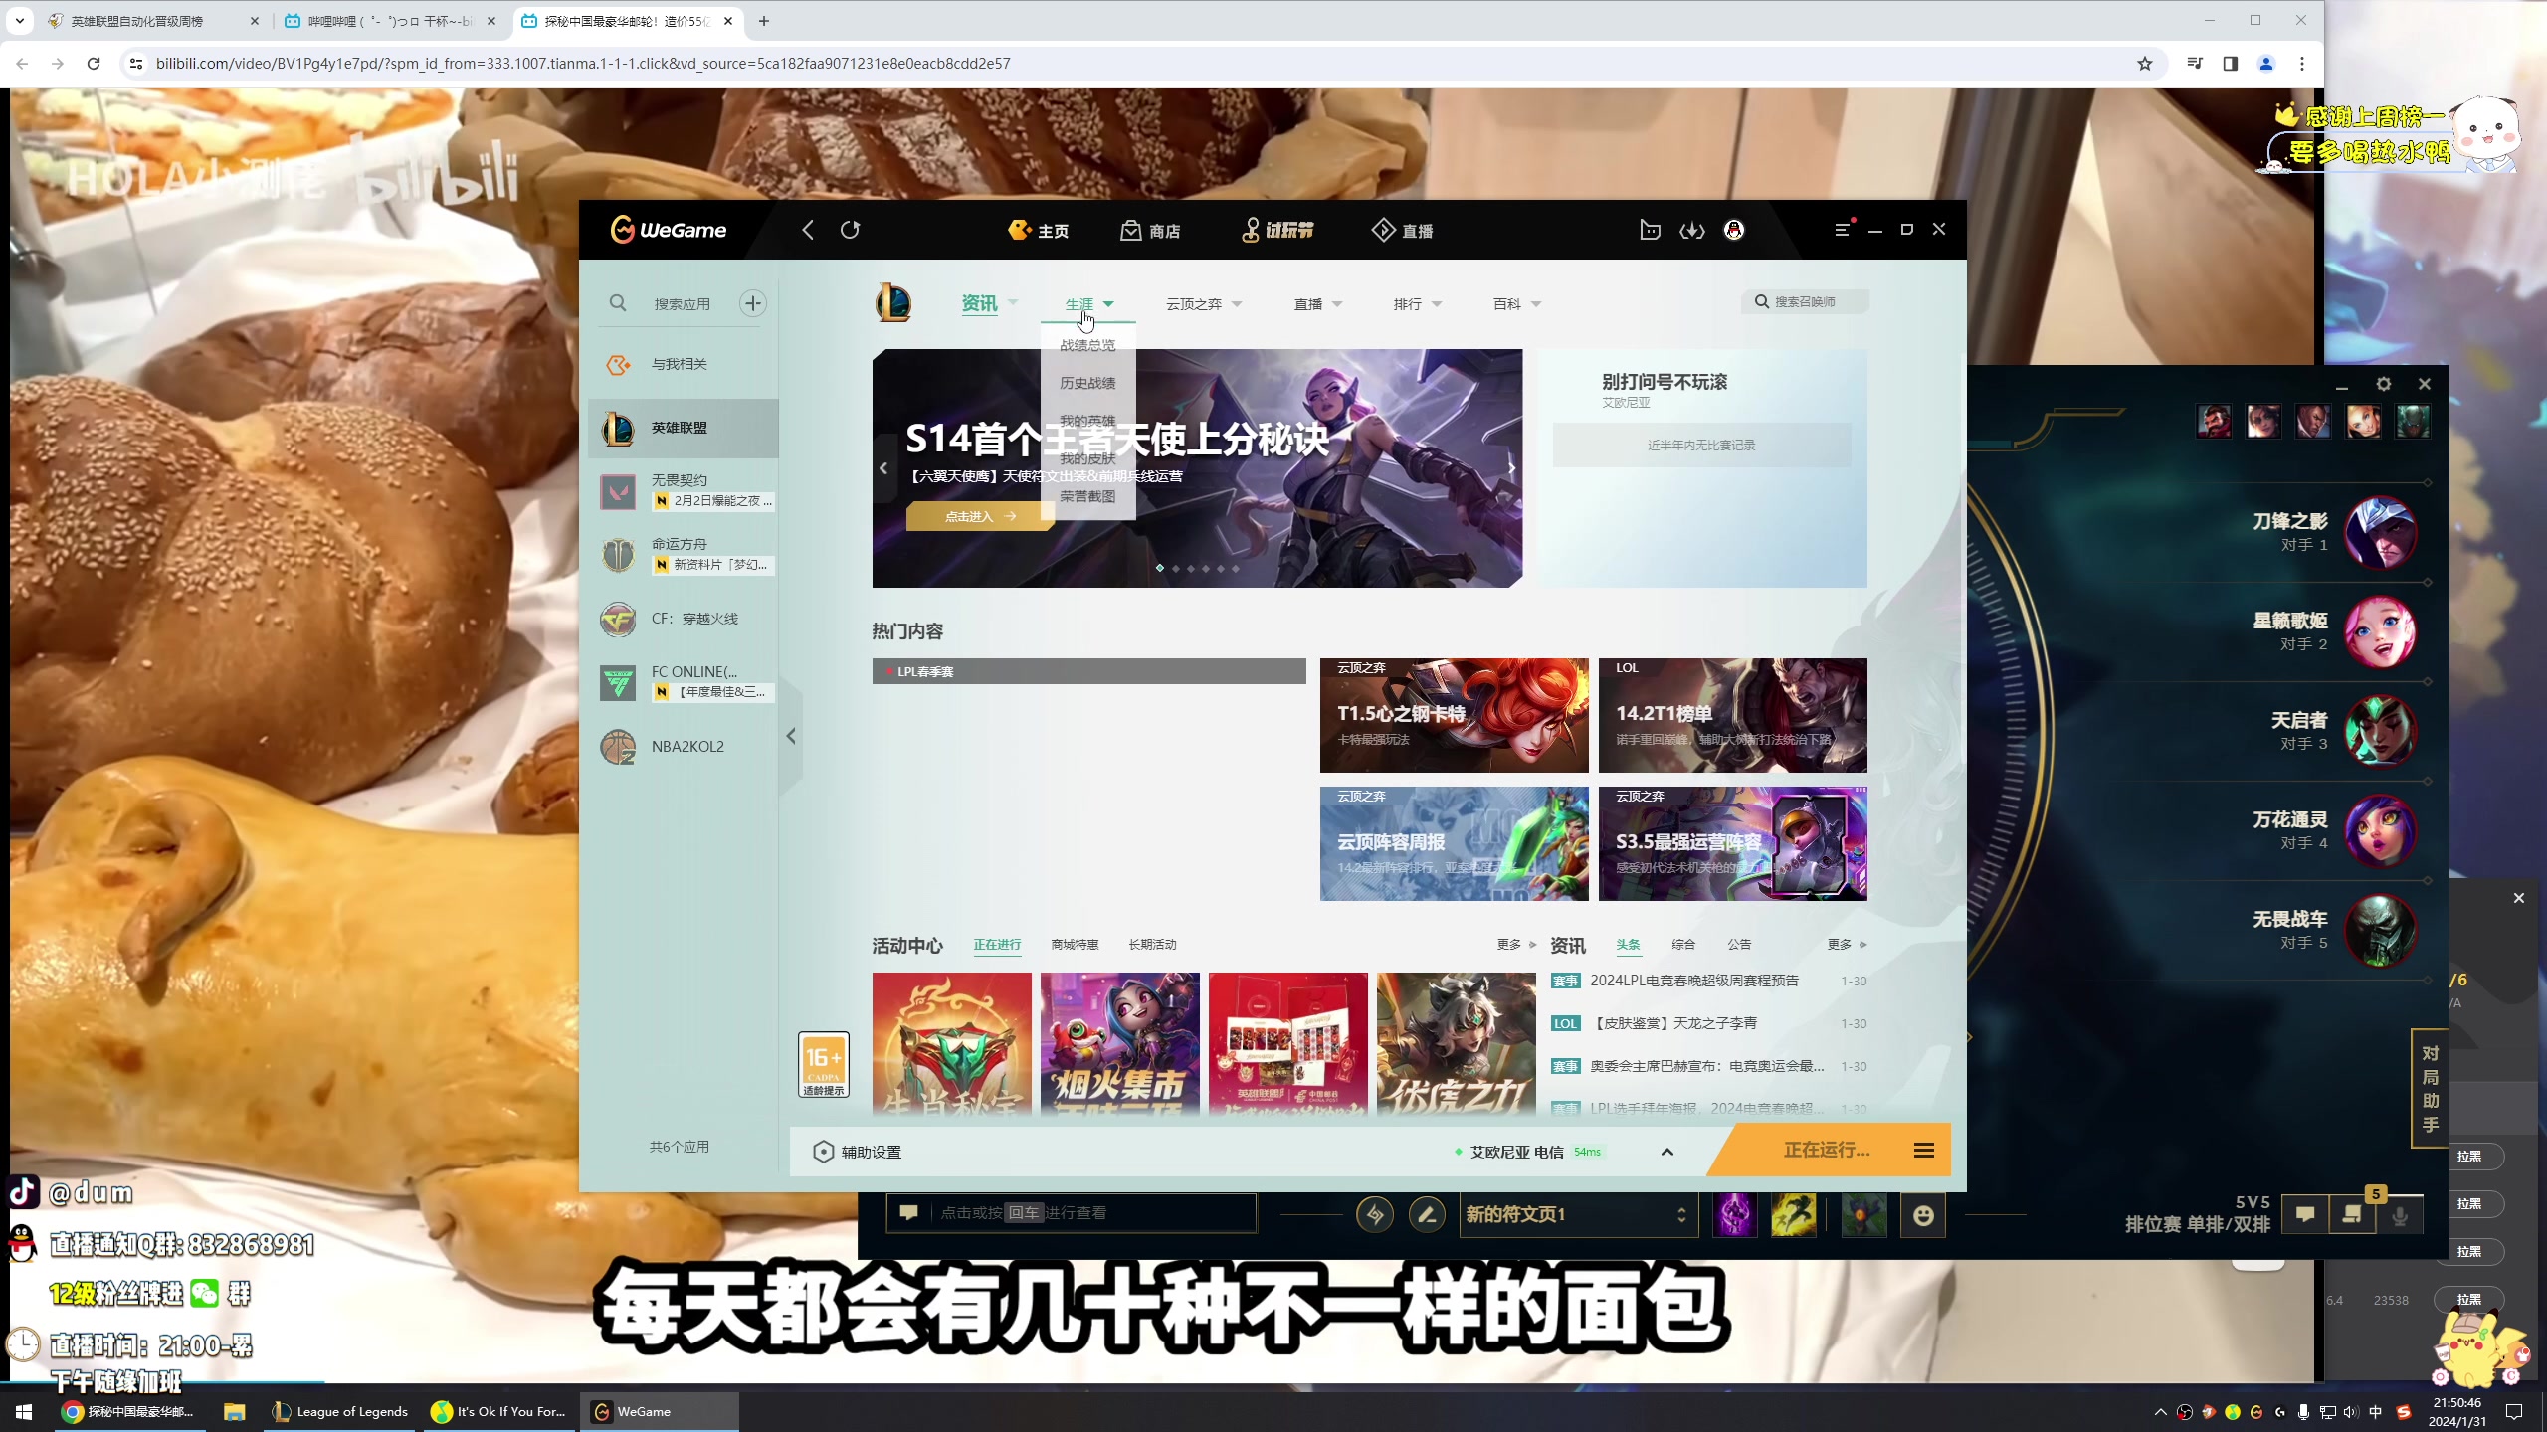Click the 正在运行 button

[1827, 1151]
